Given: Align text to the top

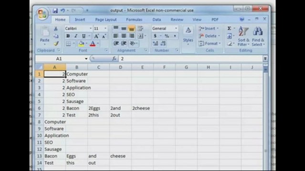Looking at the screenshot, I should pos(116,28).
